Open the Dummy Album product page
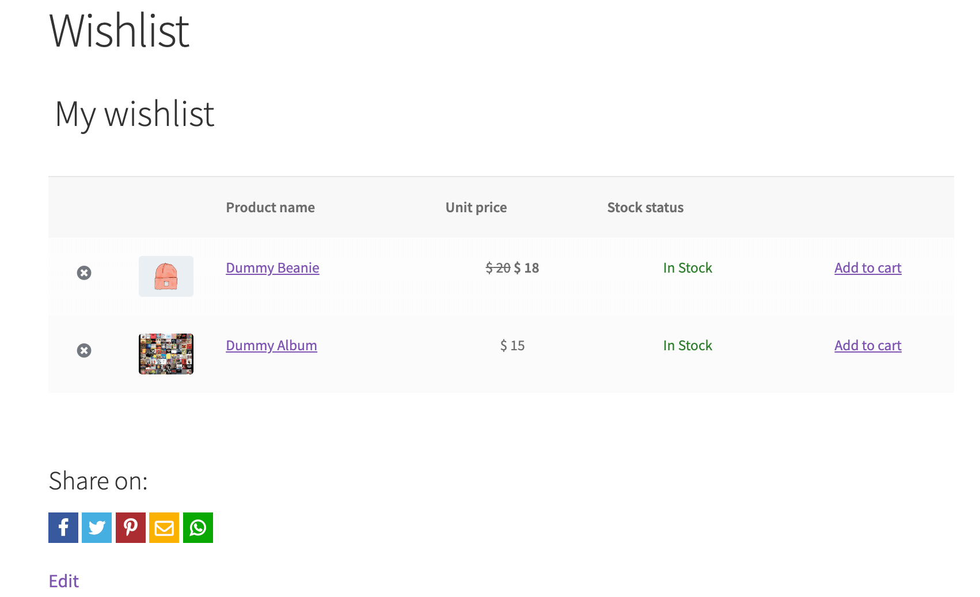Screen dimensions: 980x597 (271, 346)
